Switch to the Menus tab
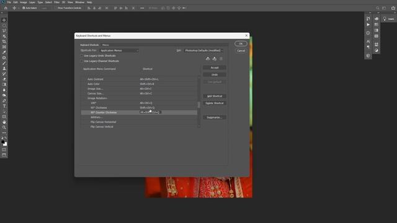The image size is (397, 223). tap(105, 45)
